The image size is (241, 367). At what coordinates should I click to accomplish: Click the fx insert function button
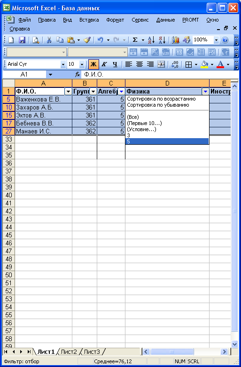pyautogui.click(x=78, y=75)
